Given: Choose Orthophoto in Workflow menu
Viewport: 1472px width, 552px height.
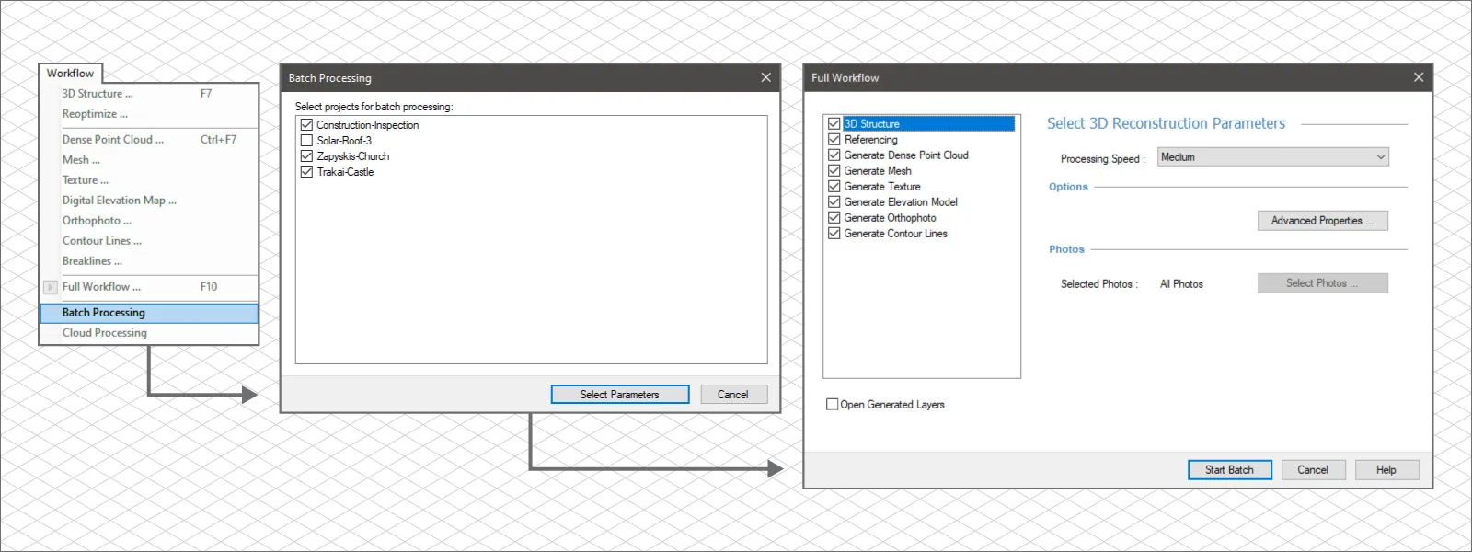Looking at the screenshot, I should click(x=149, y=221).
